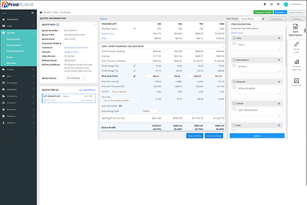Expand the Orders sidebar menu
Image resolution: width=307 pixels, height=205 pixels.
19,69
